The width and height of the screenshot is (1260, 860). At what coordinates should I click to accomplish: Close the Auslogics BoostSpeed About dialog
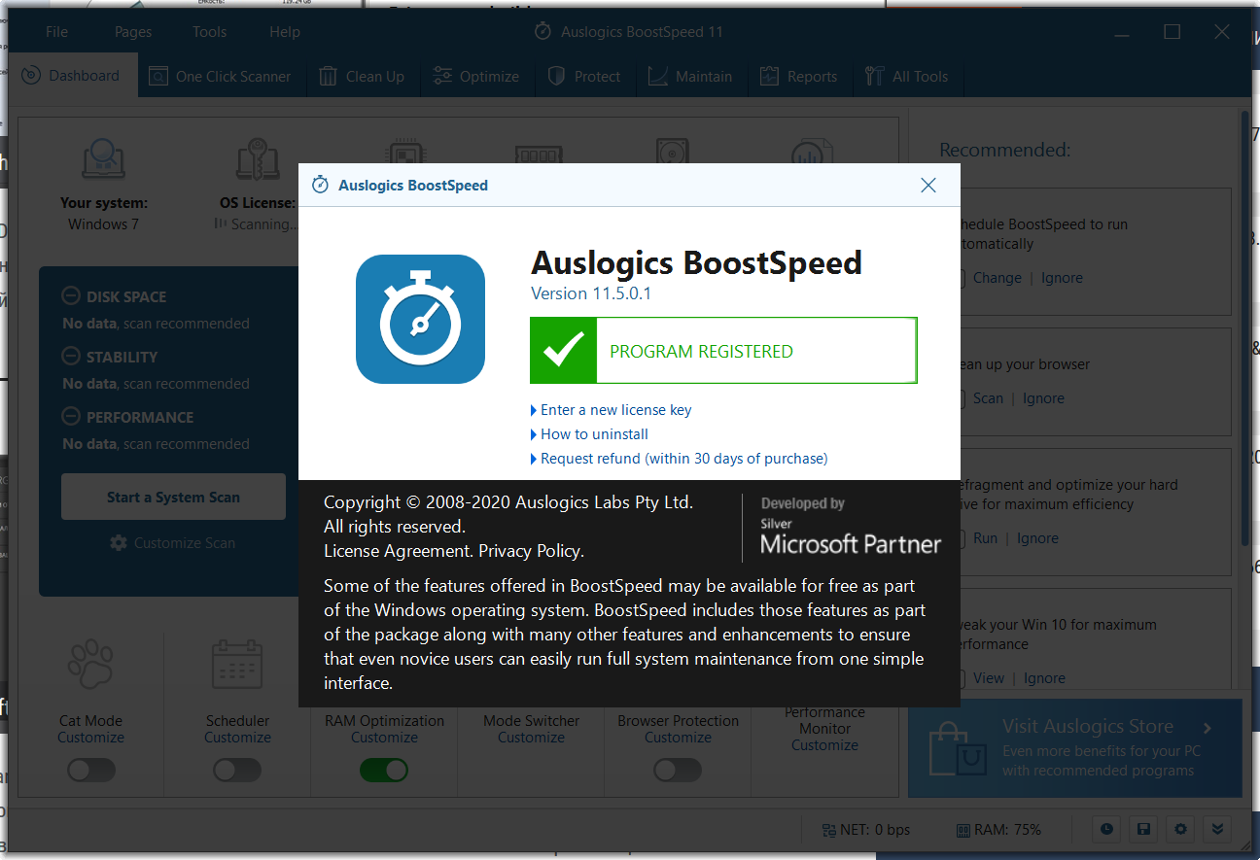(x=928, y=185)
